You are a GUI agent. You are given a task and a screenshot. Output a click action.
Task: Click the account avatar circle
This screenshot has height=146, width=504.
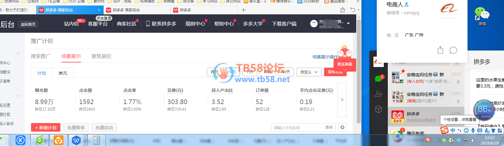pyautogui.click(x=314, y=24)
